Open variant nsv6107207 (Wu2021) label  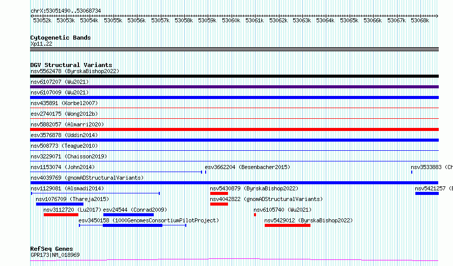(60, 82)
